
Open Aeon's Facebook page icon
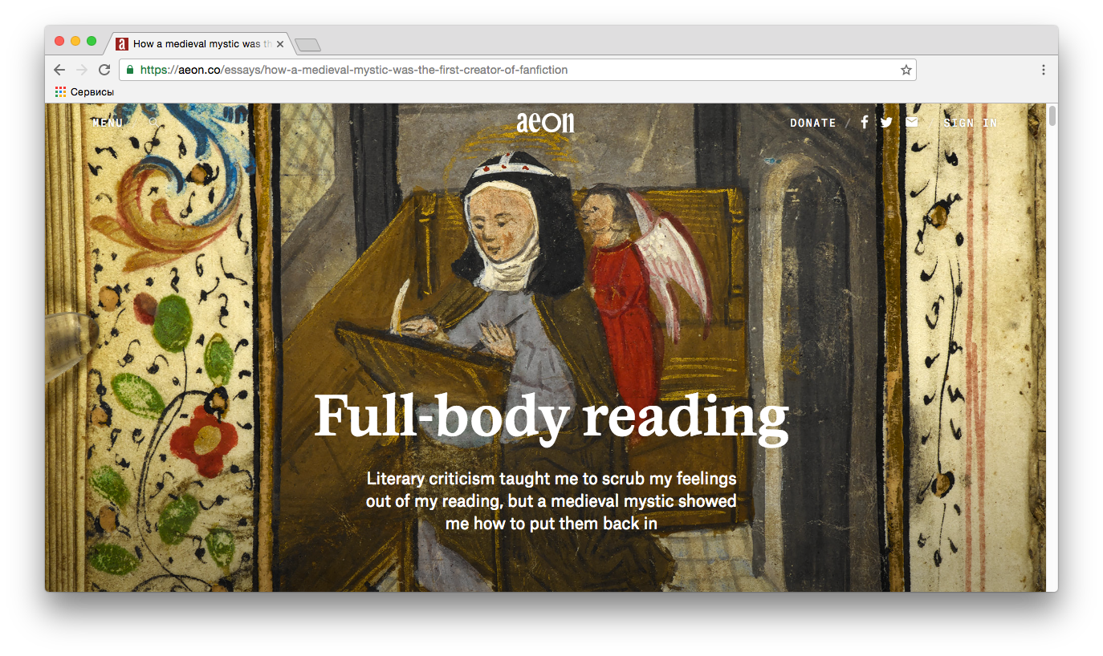tap(865, 123)
